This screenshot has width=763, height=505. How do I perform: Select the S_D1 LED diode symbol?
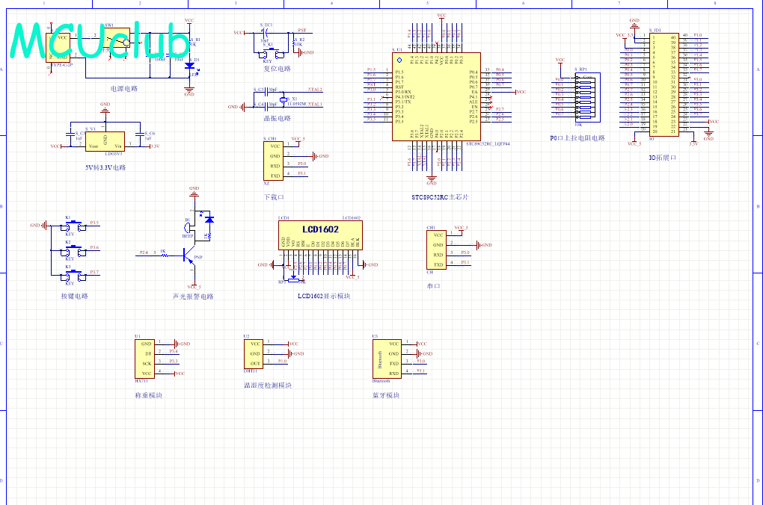(x=189, y=66)
